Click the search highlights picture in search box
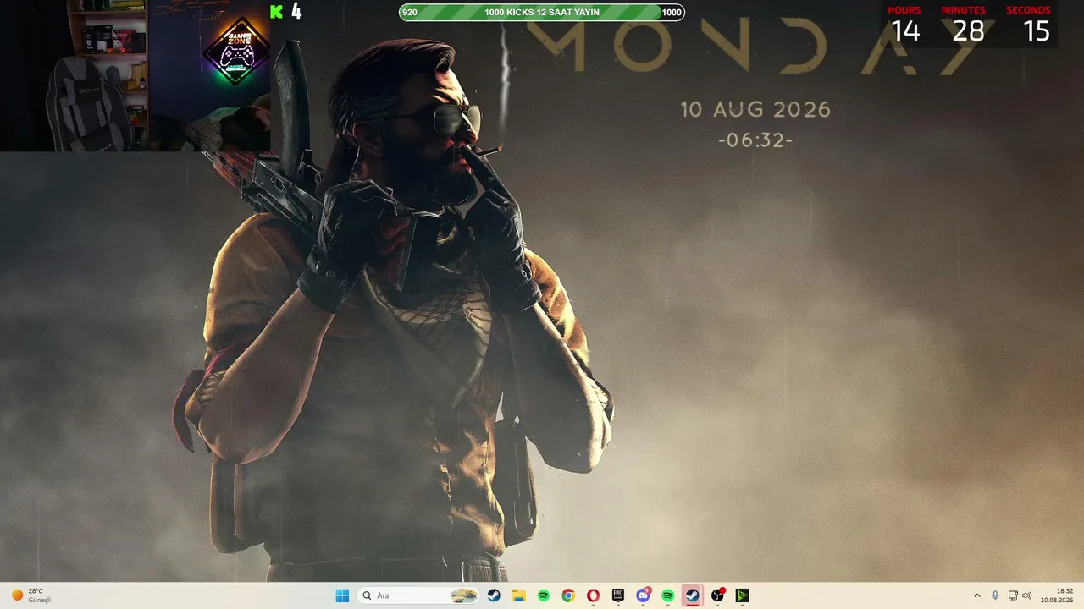 pyautogui.click(x=463, y=595)
